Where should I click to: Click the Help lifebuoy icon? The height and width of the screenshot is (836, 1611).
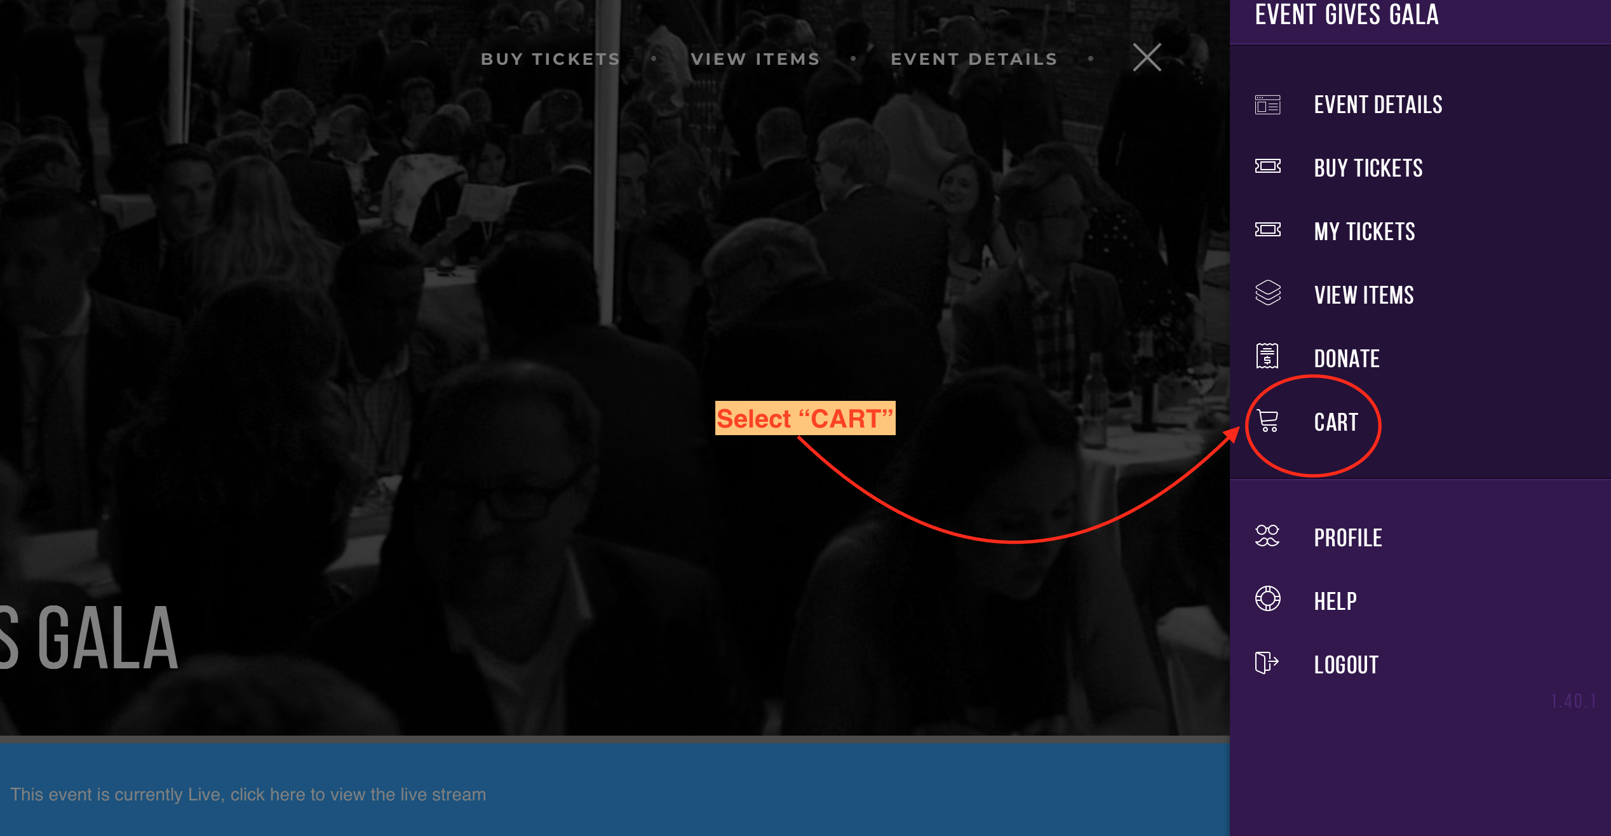[1267, 598]
